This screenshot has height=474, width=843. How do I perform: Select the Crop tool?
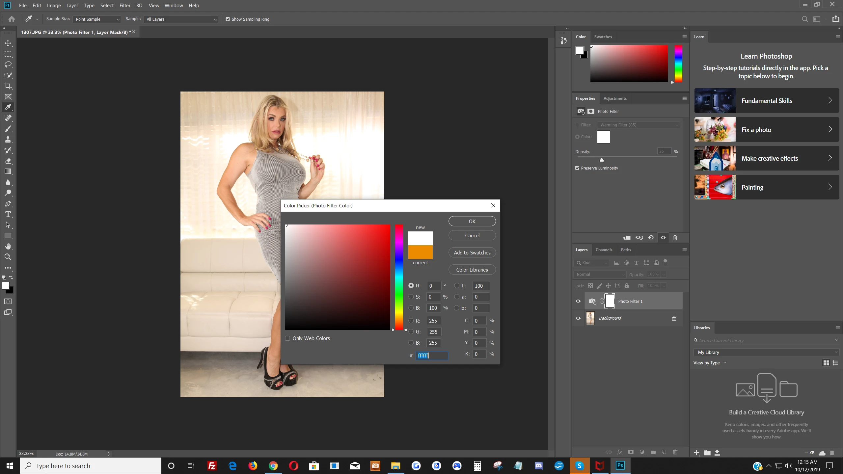(8, 86)
